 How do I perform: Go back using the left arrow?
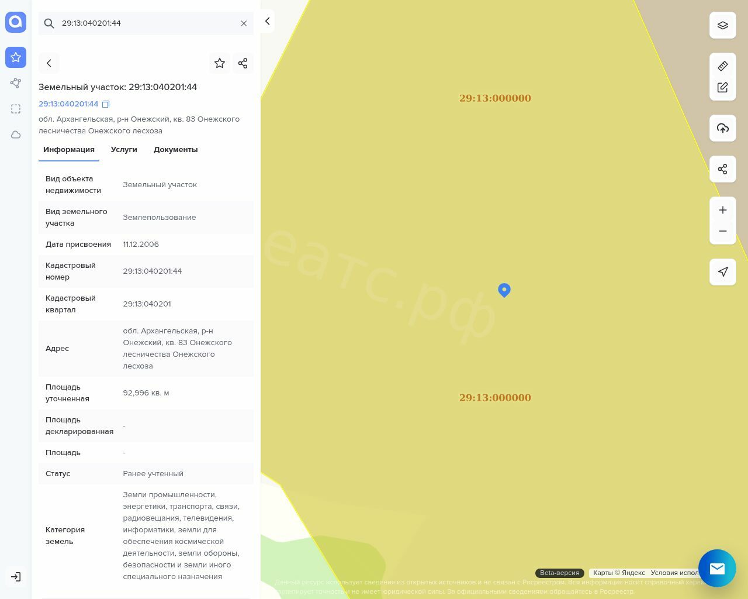click(49, 63)
